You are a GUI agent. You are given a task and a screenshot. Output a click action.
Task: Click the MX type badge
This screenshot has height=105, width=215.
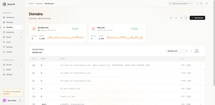pyautogui.click(x=33, y=89)
